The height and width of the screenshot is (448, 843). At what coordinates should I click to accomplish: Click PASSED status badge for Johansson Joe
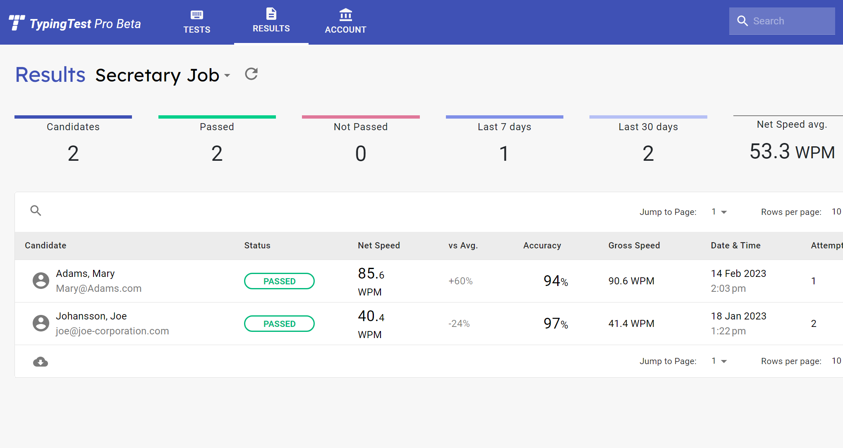278,324
